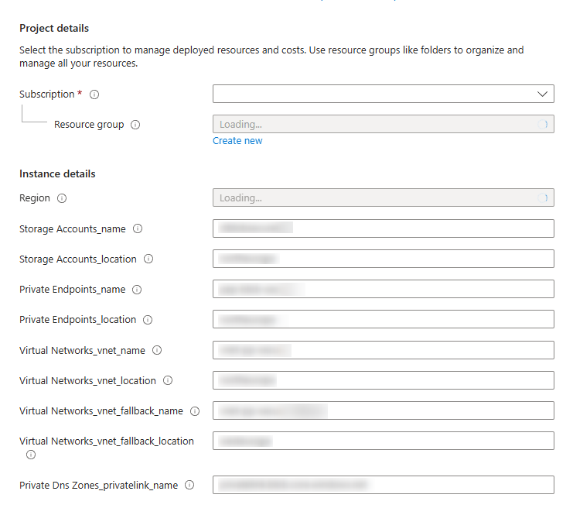Click info icon next to Subscription label

pyautogui.click(x=94, y=94)
